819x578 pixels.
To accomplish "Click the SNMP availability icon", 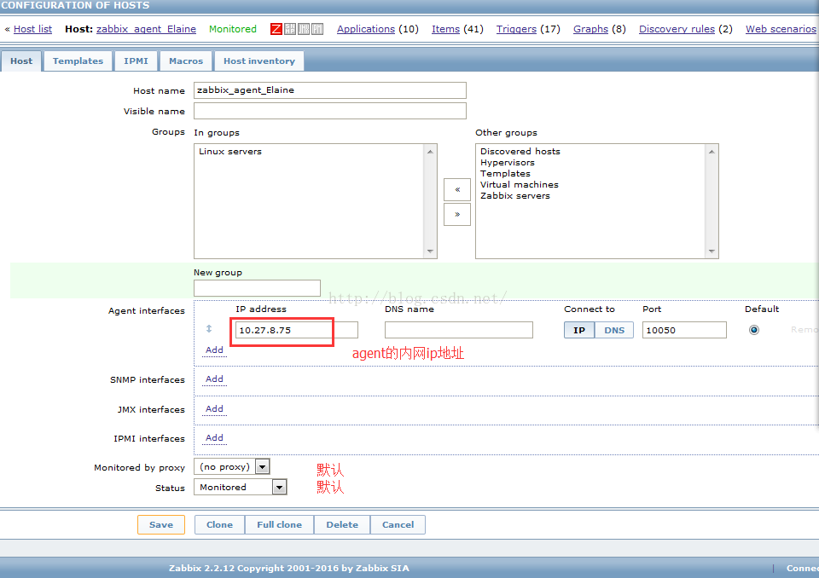I will coord(290,29).
